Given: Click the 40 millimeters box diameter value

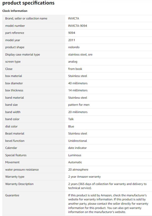Looking at the screenshot, I should point(78,83).
